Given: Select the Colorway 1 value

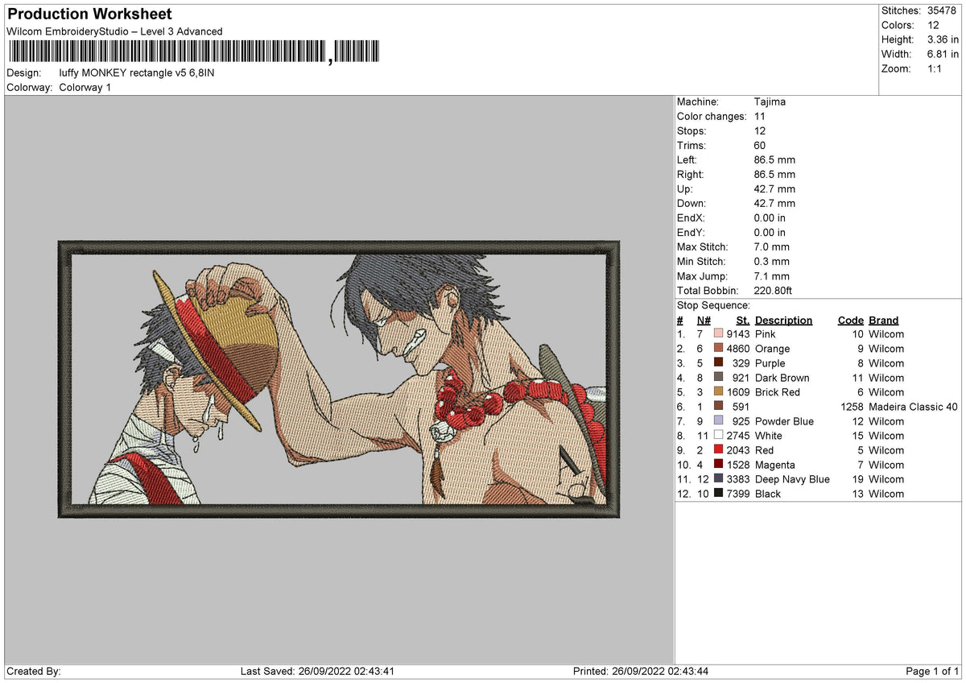Looking at the screenshot, I should click(85, 87).
